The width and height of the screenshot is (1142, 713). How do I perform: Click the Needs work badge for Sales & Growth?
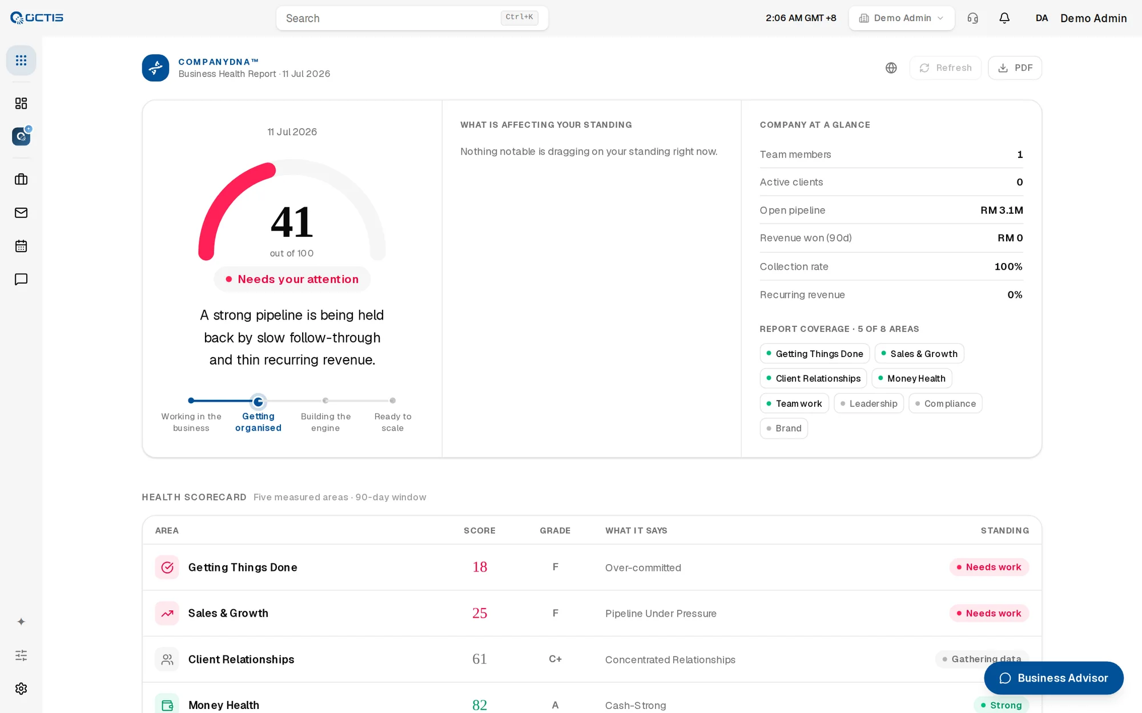989,613
